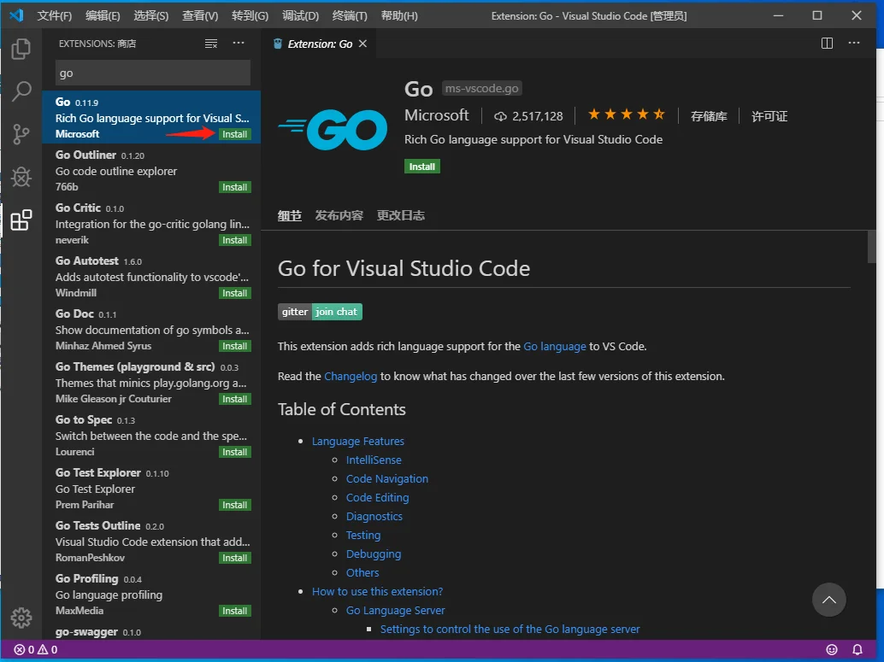Open the Debugging contents link
This screenshot has width=884, height=662.
pyautogui.click(x=374, y=554)
